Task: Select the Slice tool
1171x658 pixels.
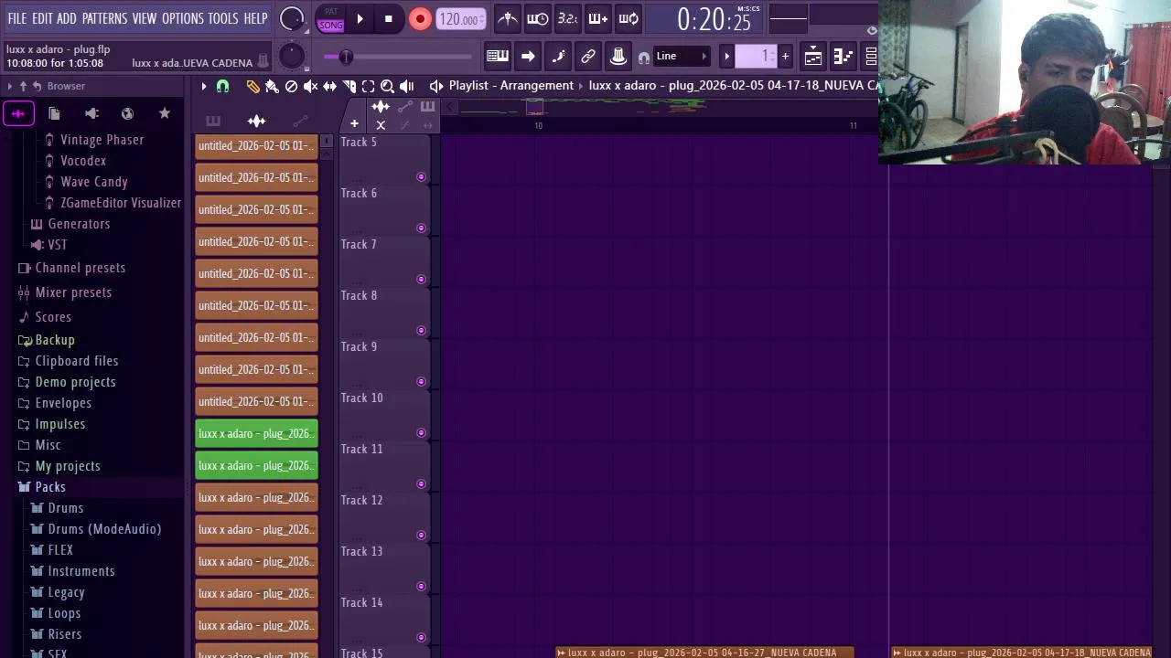Action: pyautogui.click(x=349, y=86)
